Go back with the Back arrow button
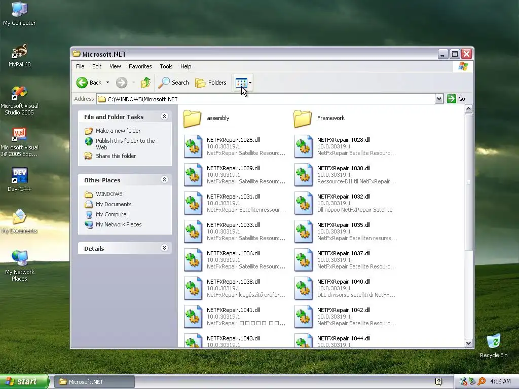Viewport: 519px width, 389px height. click(89, 83)
